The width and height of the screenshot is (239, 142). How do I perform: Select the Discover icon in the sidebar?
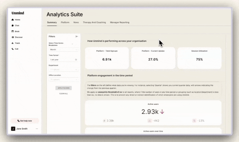click(x=13, y=37)
